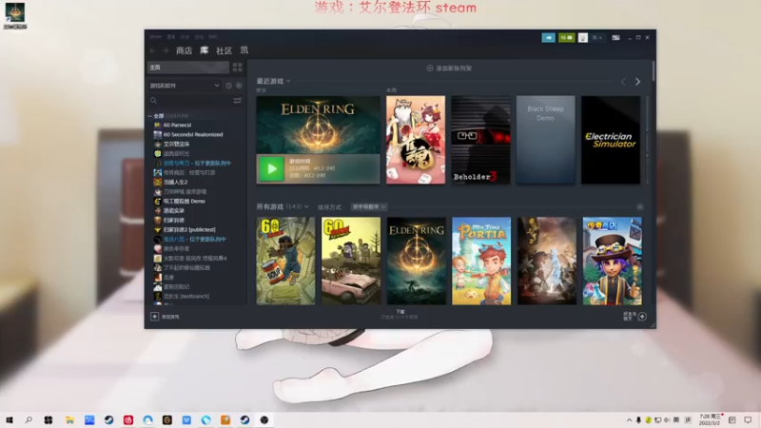The image size is (761, 428).
Task: Expand the 游戏和软件 filter dropdown
Action: coord(185,86)
